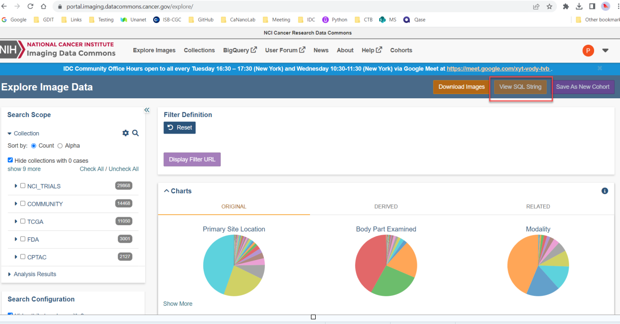The height and width of the screenshot is (324, 620).
Task: Click the View SQL String button
Action: click(520, 87)
